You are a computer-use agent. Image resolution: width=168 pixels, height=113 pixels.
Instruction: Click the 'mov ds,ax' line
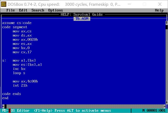[x=22, y=35]
